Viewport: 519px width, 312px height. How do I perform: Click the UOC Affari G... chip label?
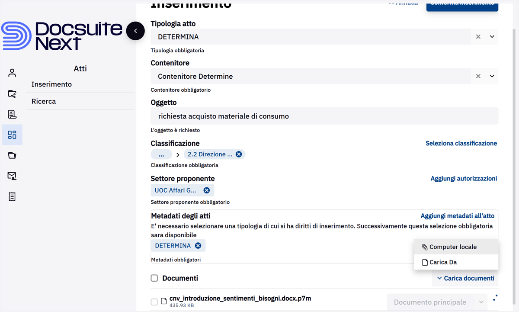click(x=175, y=190)
